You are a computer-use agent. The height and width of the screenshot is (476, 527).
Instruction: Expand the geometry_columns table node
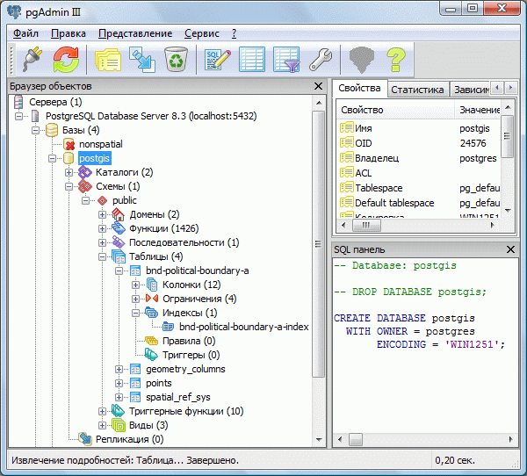click(x=119, y=369)
